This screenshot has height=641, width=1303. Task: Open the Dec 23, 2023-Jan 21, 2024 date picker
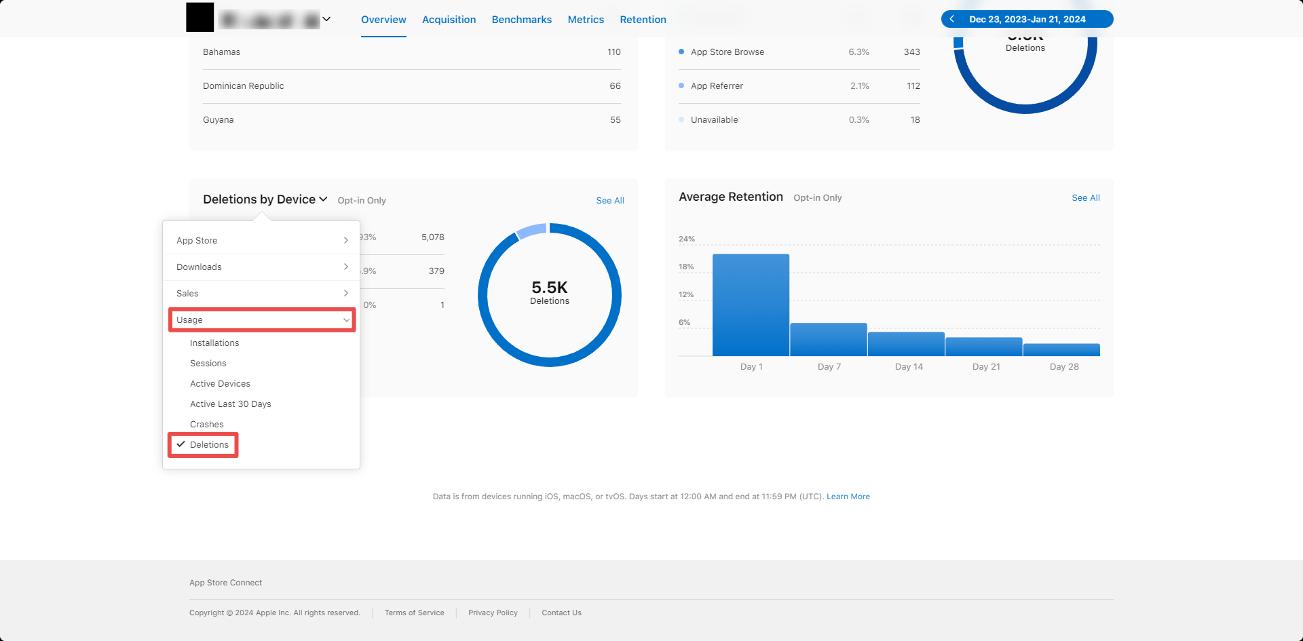pos(1027,19)
